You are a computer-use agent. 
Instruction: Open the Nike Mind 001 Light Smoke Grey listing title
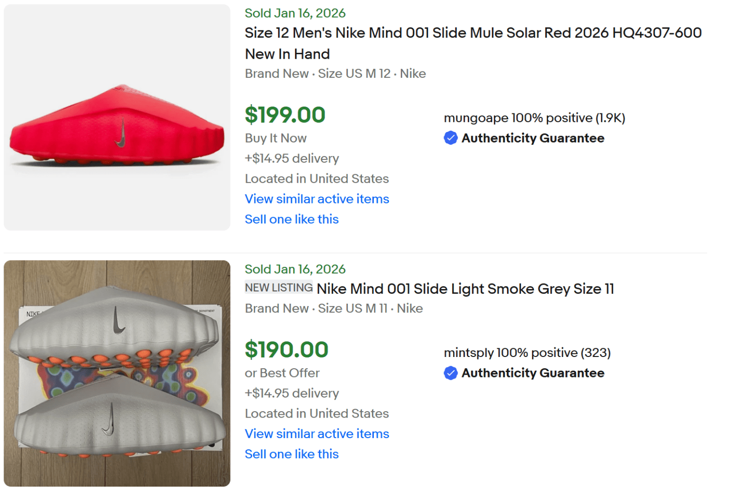click(x=465, y=289)
